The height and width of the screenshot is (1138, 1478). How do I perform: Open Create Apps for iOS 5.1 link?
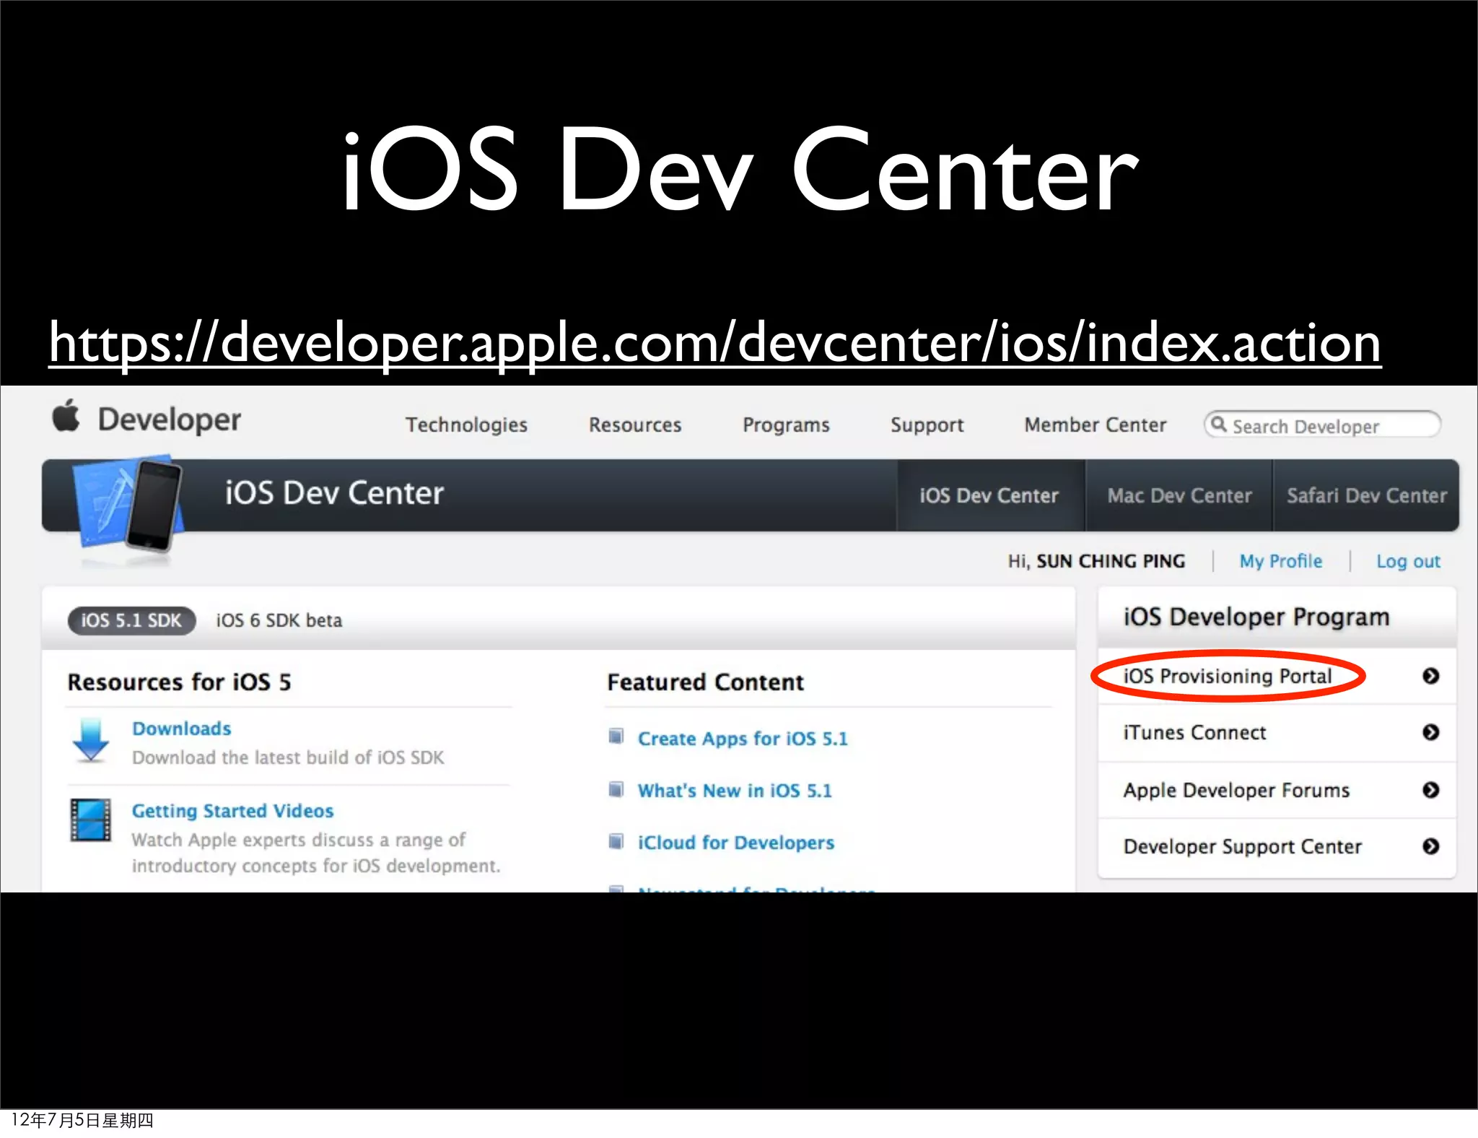[743, 739]
